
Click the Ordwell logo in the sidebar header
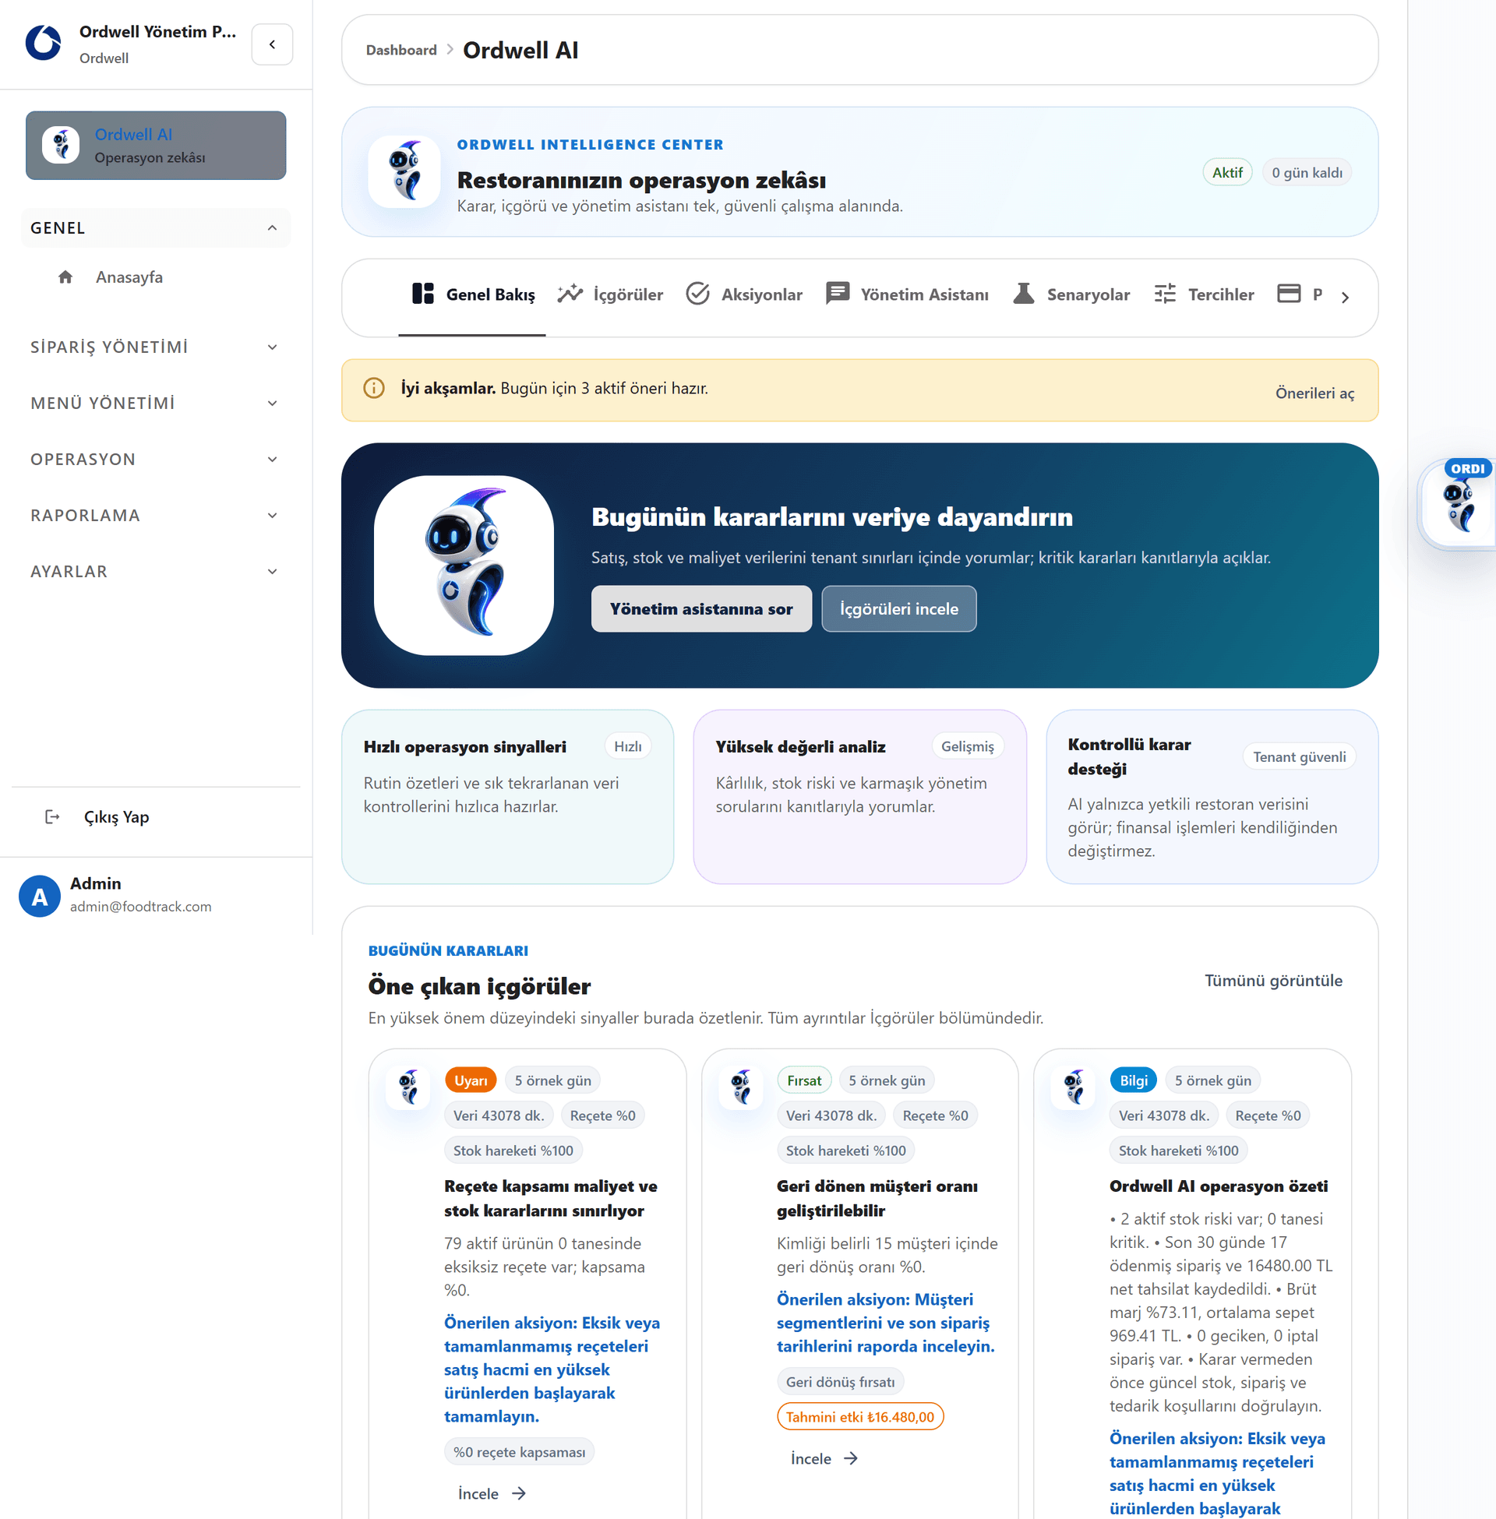[43, 43]
